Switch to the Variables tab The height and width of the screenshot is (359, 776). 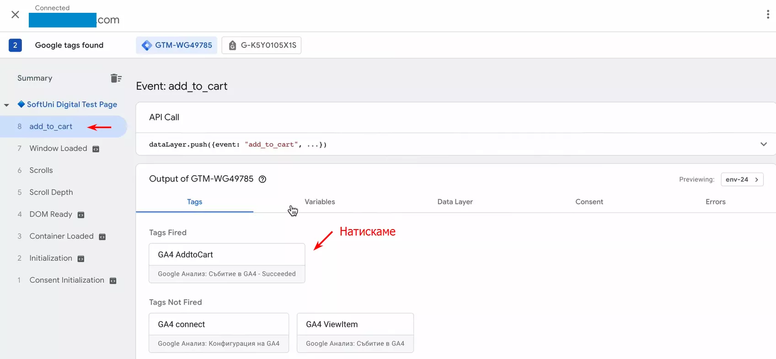[x=320, y=202]
